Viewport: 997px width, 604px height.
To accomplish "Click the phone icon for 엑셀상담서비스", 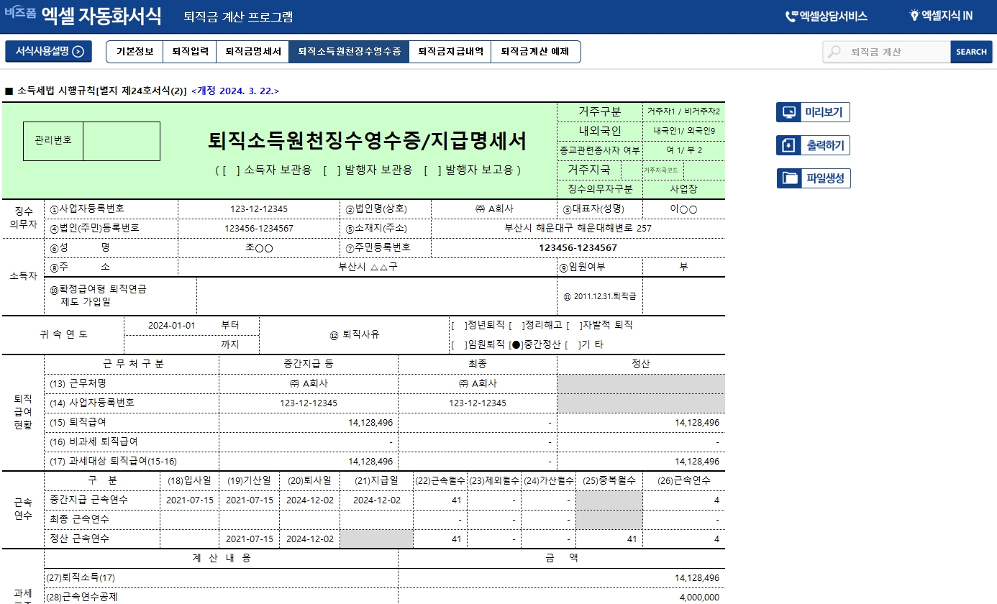I will click(791, 16).
